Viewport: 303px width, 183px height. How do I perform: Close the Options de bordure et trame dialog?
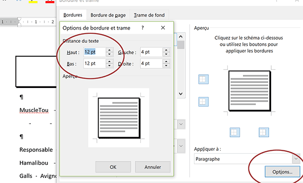pos(163,28)
